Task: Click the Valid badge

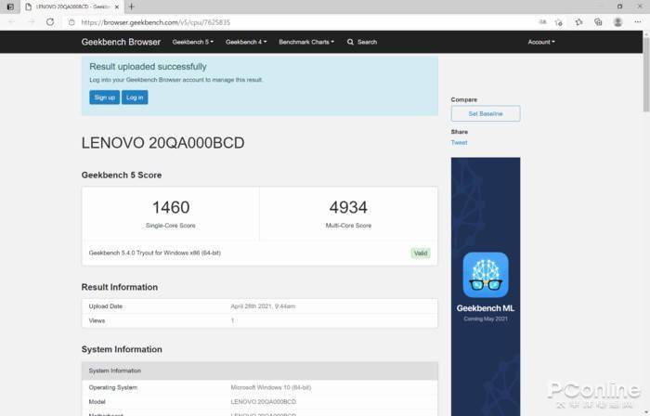Action: point(421,253)
